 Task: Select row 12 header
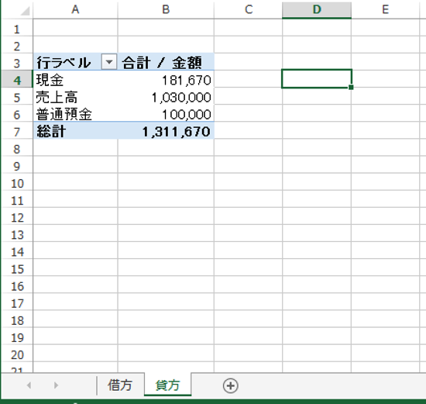tap(17, 216)
